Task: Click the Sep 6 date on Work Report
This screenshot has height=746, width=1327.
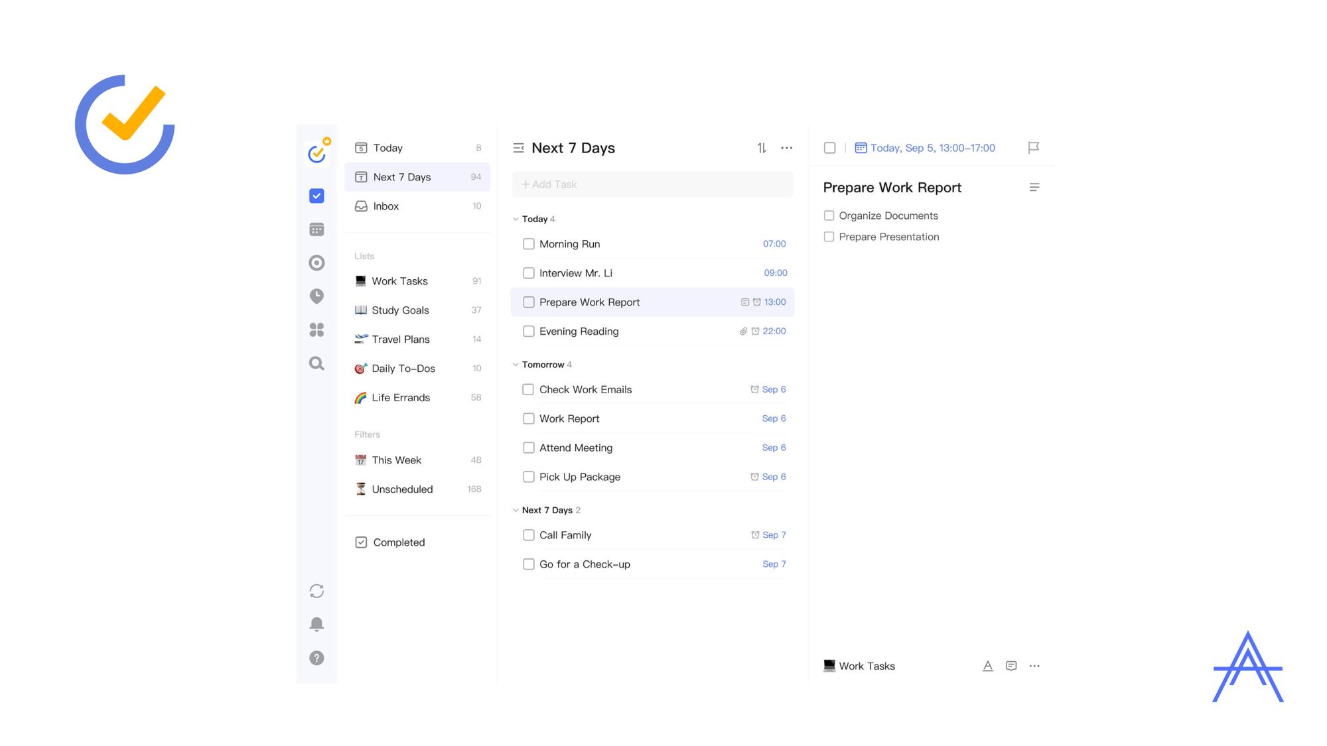Action: click(x=774, y=419)
